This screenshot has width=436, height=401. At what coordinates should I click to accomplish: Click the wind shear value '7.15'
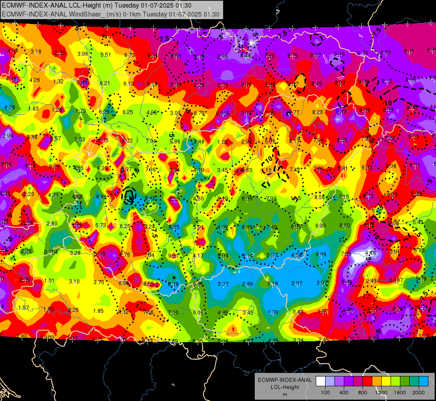coord(344,197)
